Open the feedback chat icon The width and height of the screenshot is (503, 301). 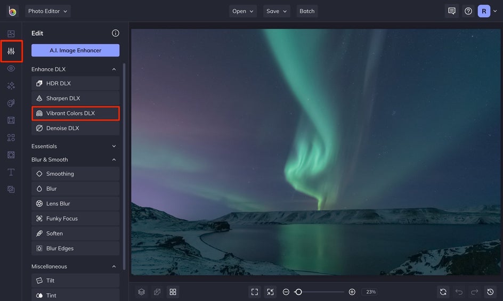452,11
